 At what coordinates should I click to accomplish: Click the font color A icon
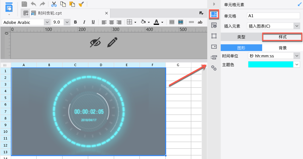coord(156,22)
